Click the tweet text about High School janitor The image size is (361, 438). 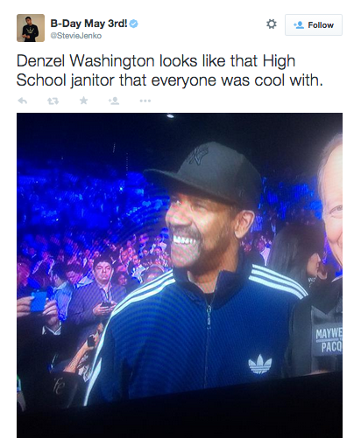click(170, 70)
